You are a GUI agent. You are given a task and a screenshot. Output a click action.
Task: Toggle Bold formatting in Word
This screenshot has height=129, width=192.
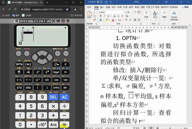point(101,16)
